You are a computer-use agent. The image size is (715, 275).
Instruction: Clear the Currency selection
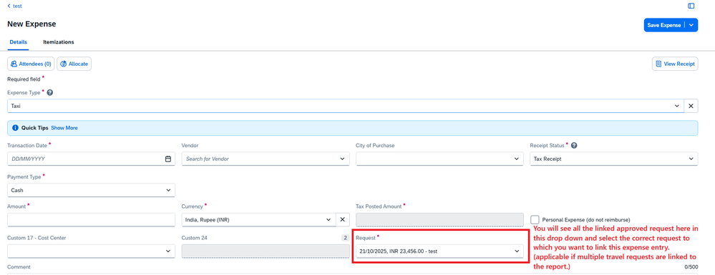pos(343,219)
